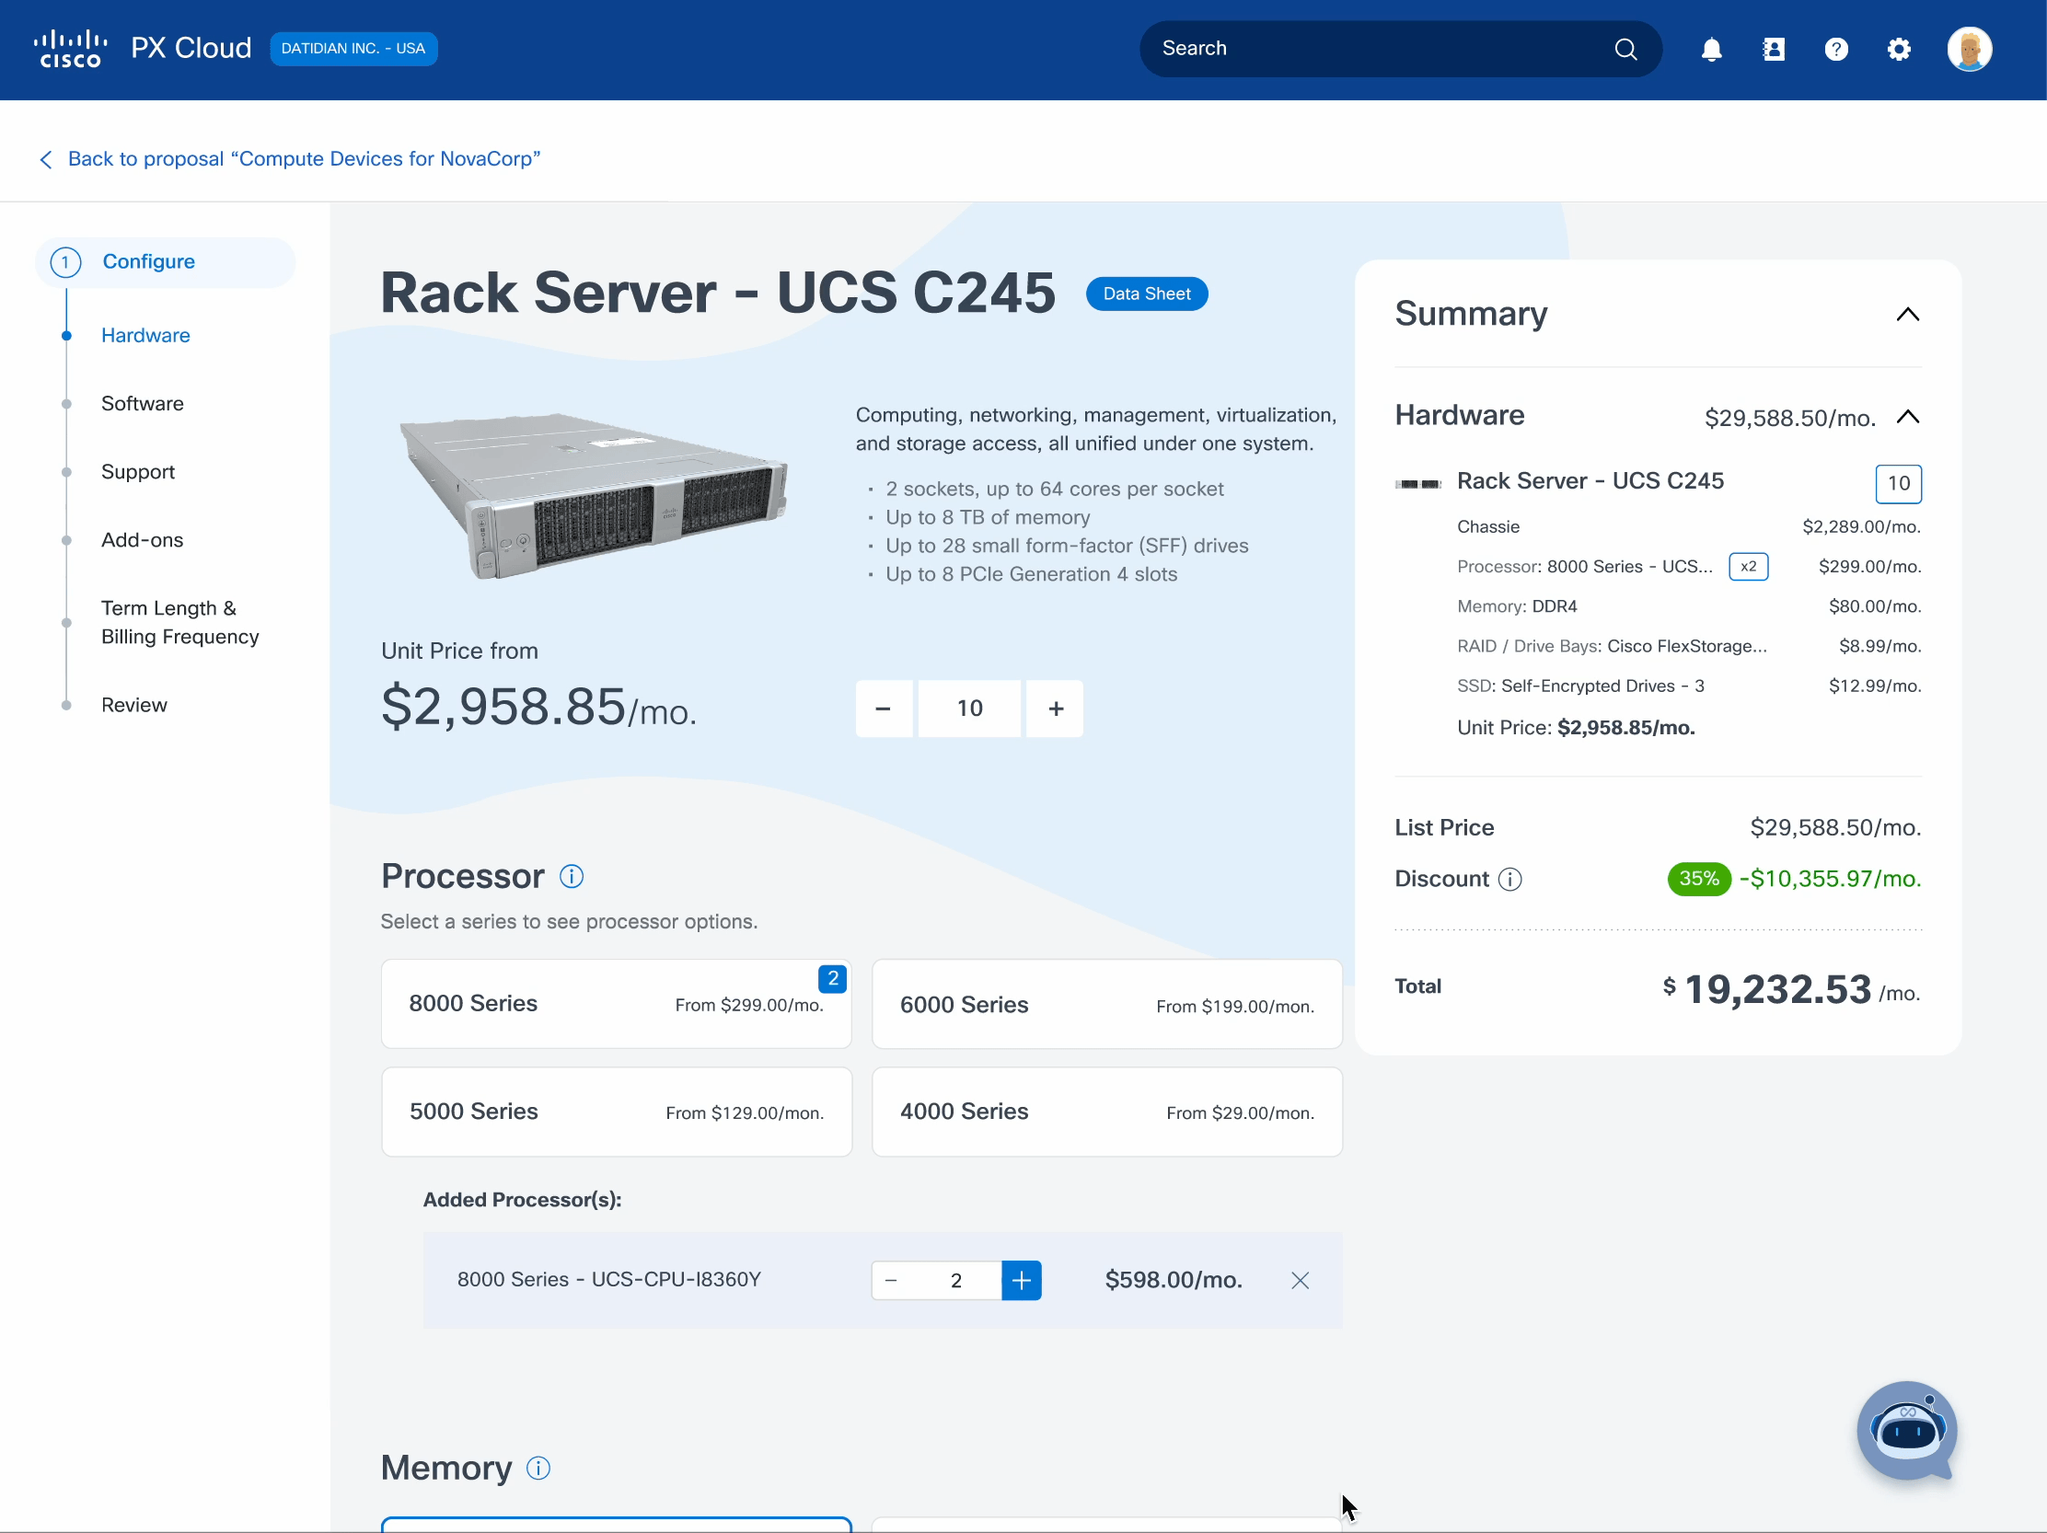The image size is (2047, 1533).
Task: Open the Data Sheet button
Action: (1146, 294)
